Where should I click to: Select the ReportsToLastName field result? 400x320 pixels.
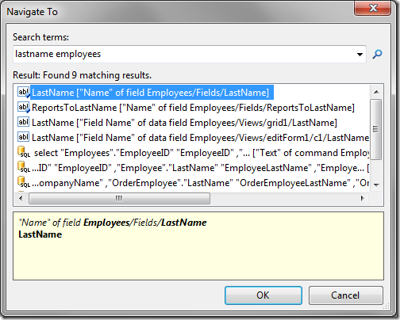(x=193, y=108)
